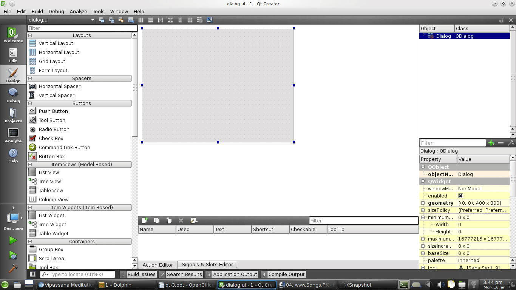The width and height of the screenshot is (516, 290).
Task: Open the dialog.ui file dropdown
Action: [x=93, y=20]
